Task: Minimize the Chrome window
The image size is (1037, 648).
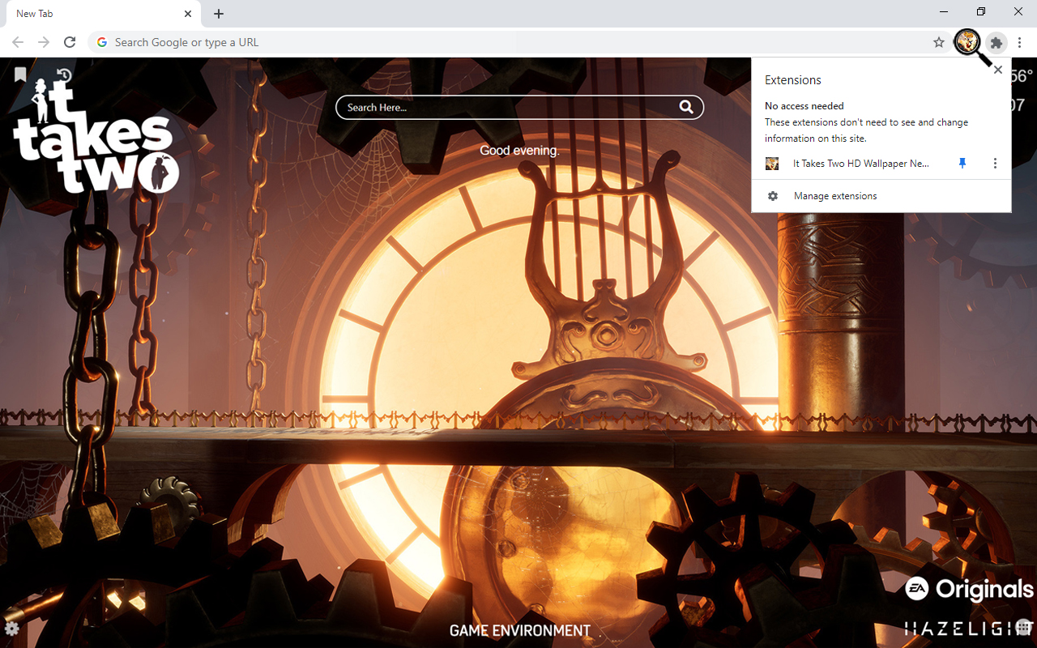Action: tap(945, 11)
